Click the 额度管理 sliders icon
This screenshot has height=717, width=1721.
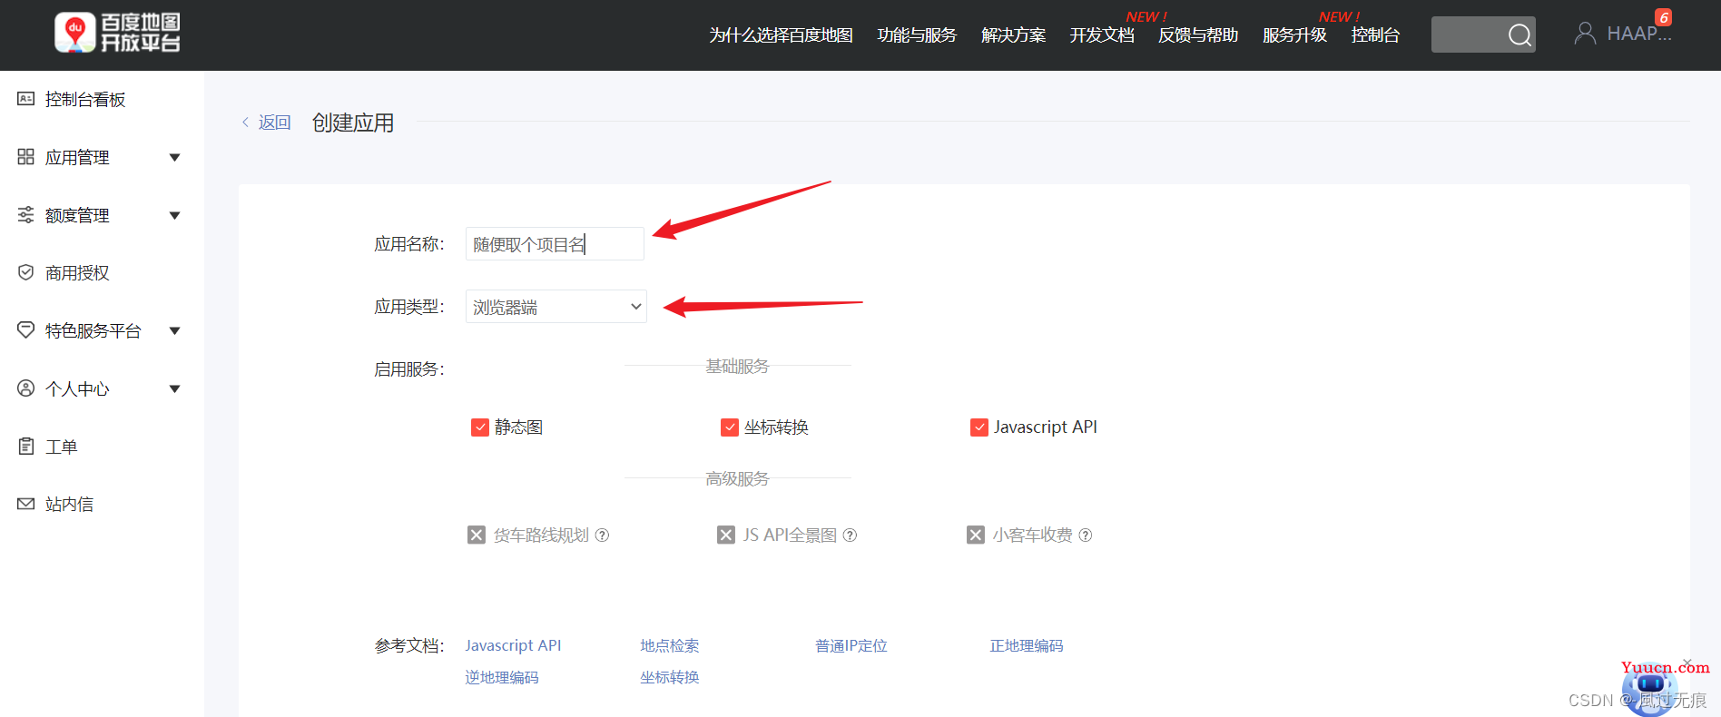click(26, 215)
